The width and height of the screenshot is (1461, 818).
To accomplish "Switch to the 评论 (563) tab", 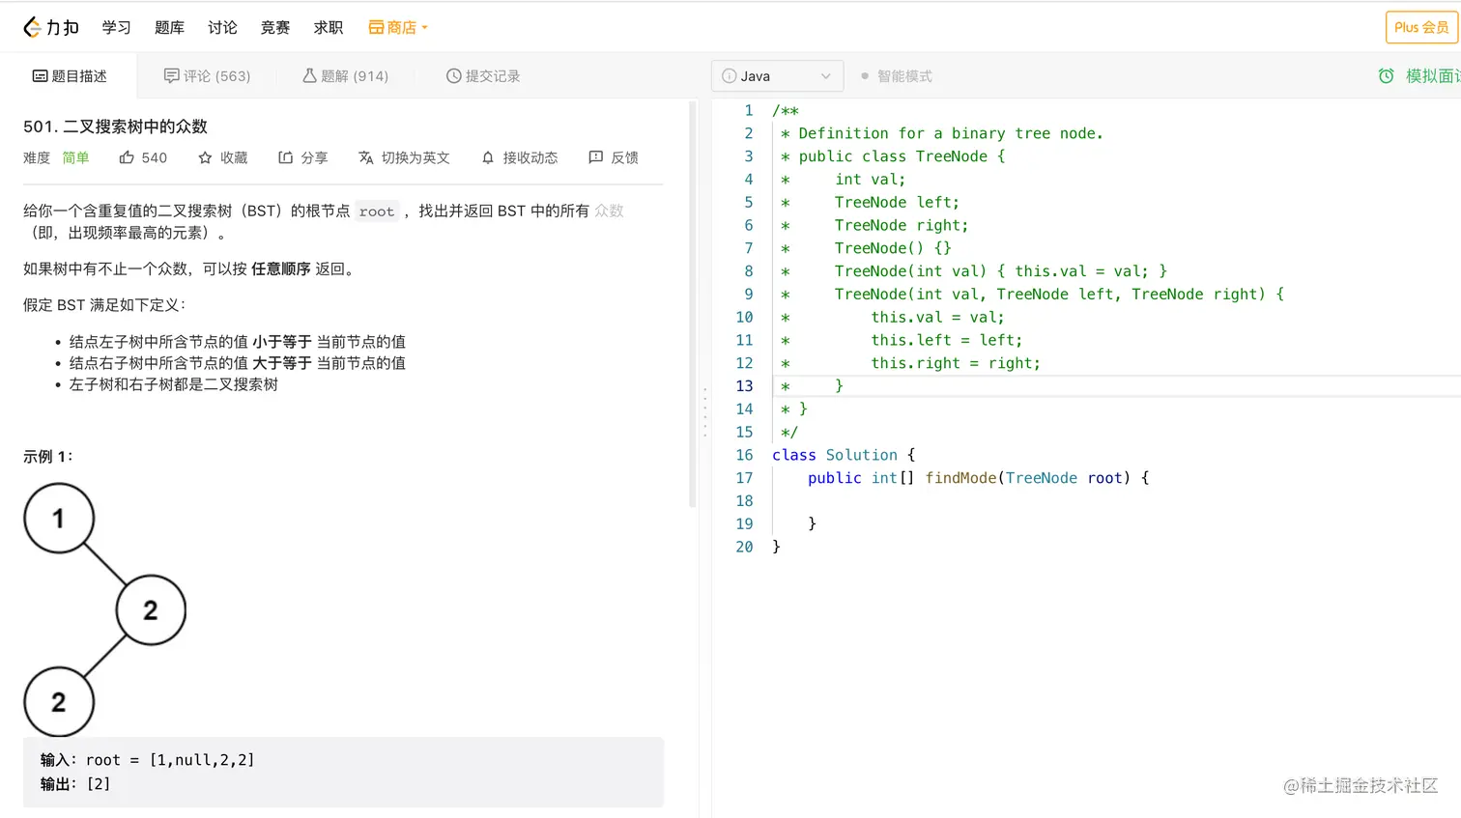I will point(207,76).
